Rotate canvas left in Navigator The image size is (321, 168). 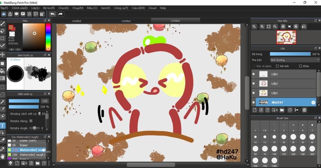[283, 27]
